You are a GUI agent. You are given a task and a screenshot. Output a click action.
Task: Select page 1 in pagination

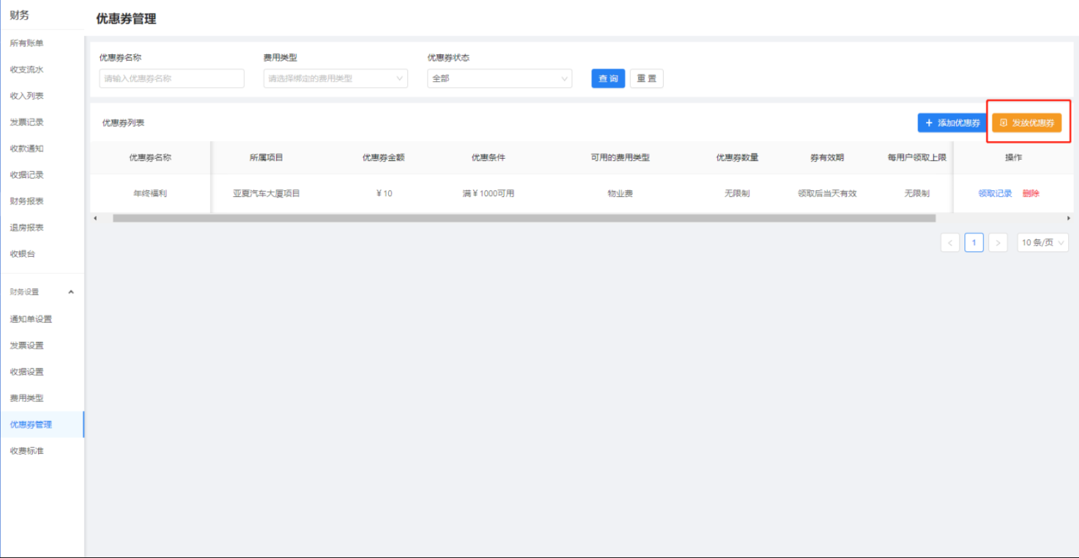tap(973, 243)
